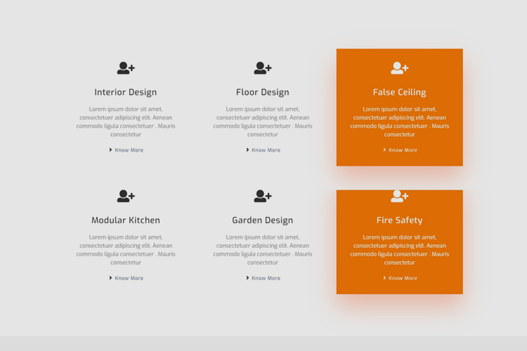Select the Floor Design heading
Screen dimensions: 527x351
[x=263, y=92]
